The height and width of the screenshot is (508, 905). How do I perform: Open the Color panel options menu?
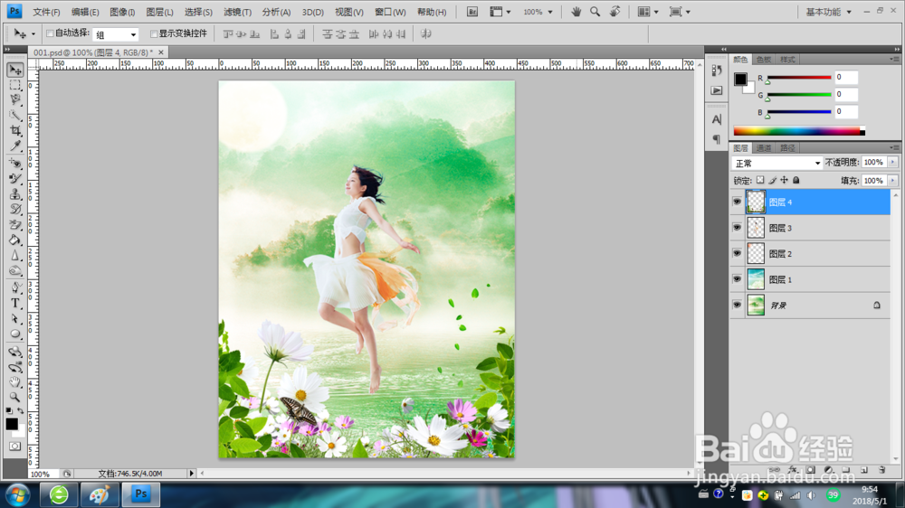(895, 59)
